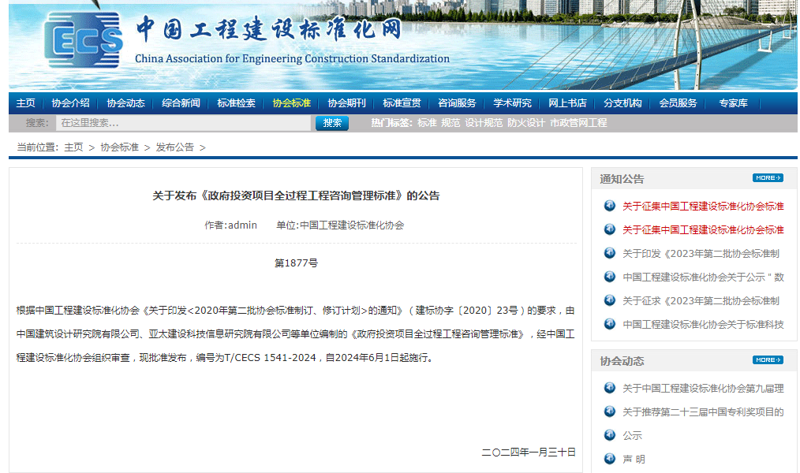Screen dimensions: 800x473
Task: Select the 设计规范 hot tag
Action: click(x=484, y=123)
